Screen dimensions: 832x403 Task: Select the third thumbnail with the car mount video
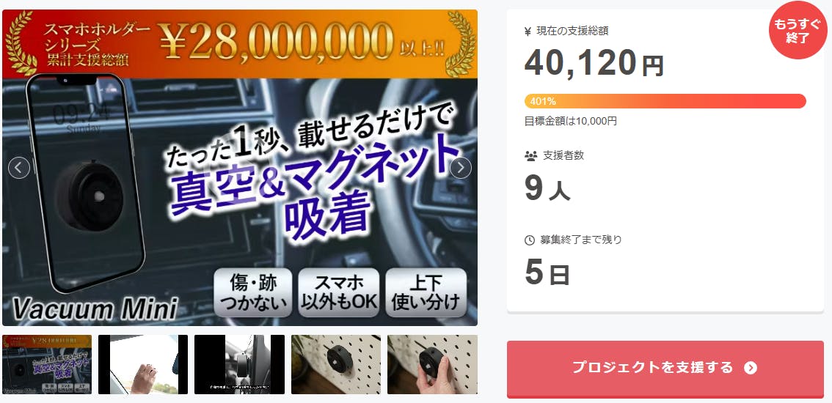click(x=239, y=364)
